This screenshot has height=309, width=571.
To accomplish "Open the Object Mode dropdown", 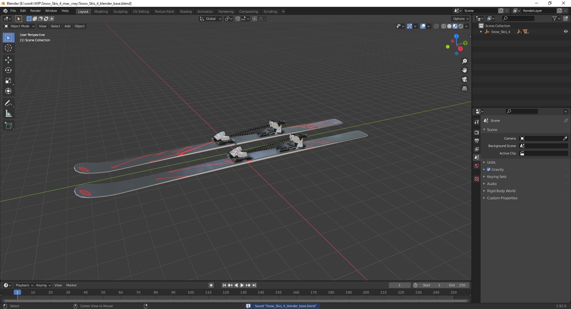I will click(x=19, y=26).
